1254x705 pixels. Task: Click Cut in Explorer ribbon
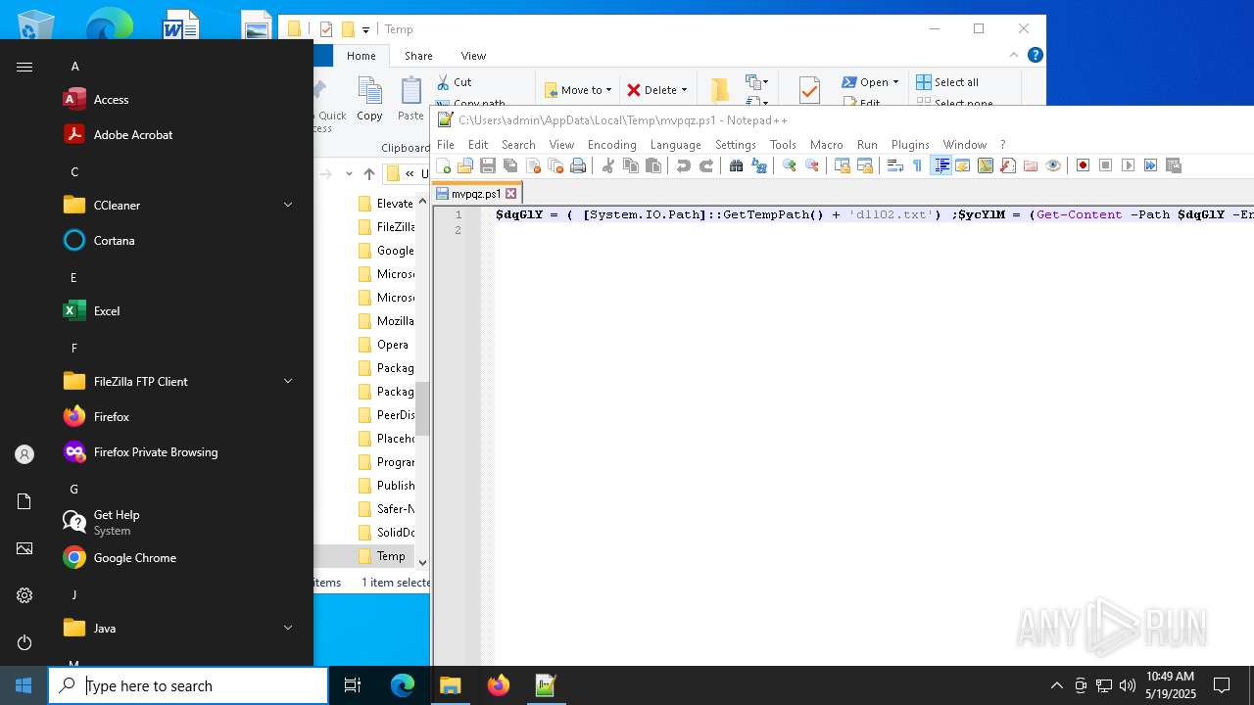(x=454, y=82)
